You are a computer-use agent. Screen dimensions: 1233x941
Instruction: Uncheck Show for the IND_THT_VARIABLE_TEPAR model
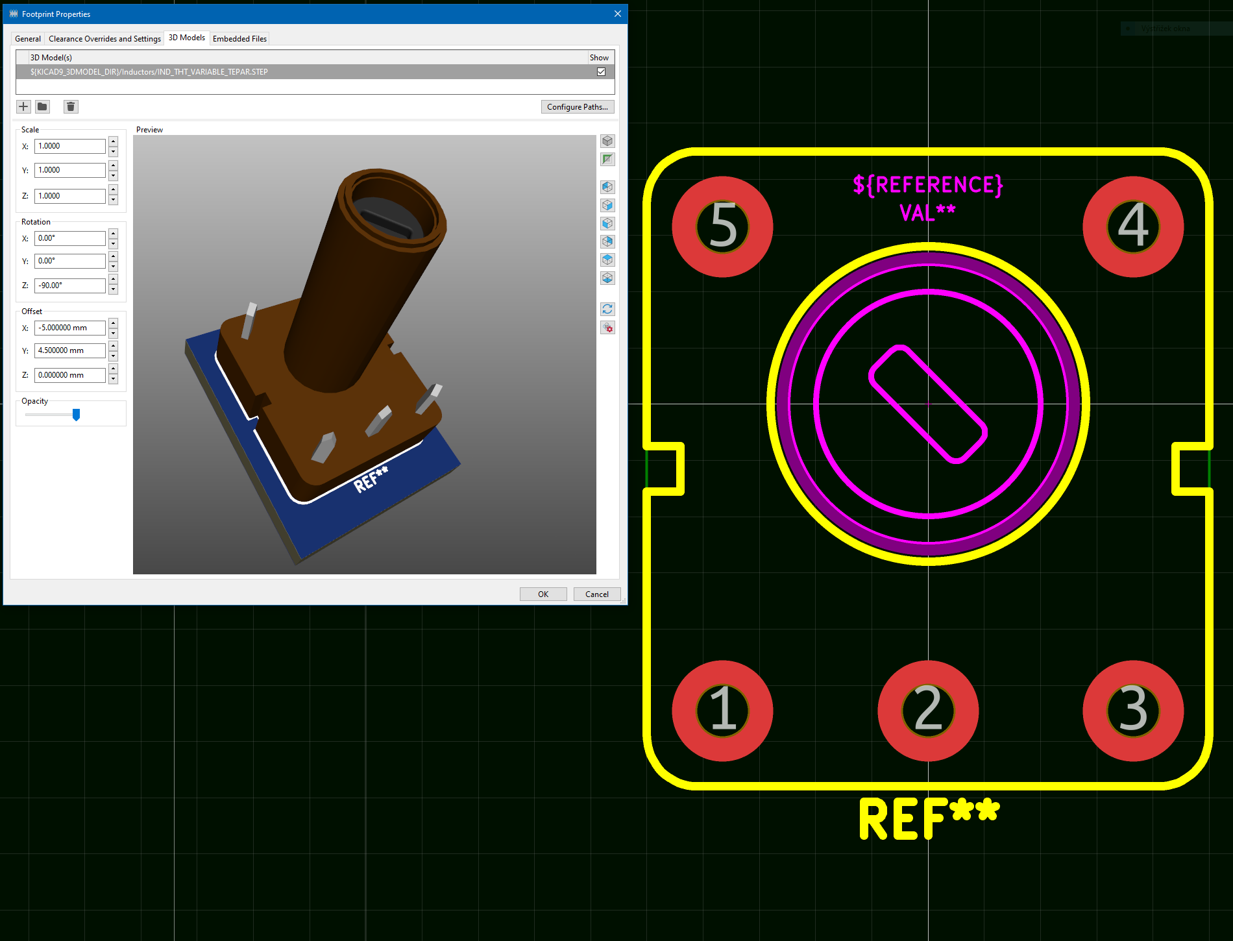click(x=600, y=72)
